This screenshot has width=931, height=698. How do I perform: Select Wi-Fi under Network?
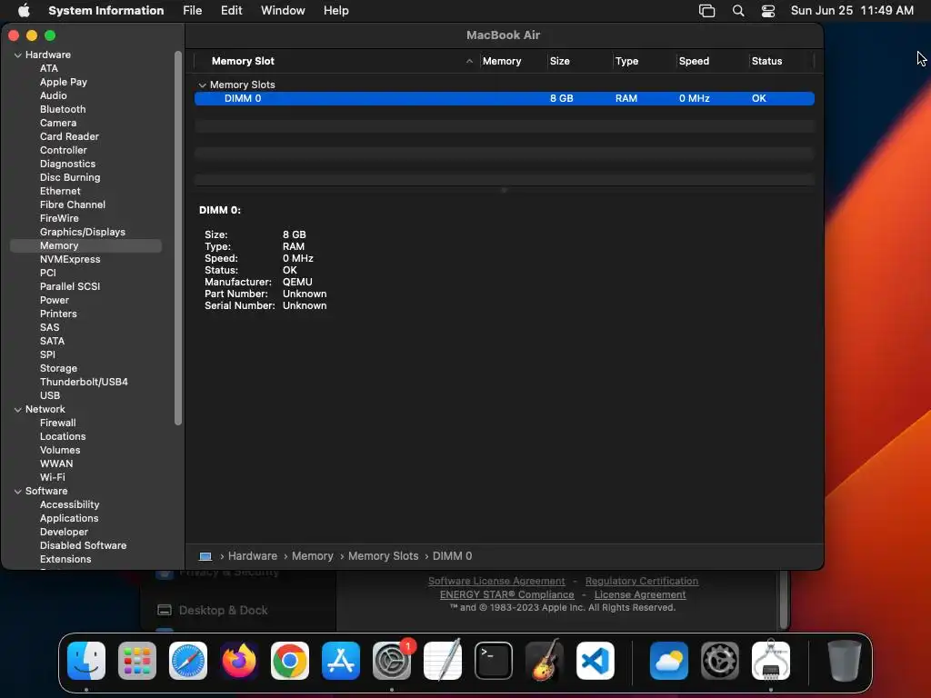(x=52, y=478)
